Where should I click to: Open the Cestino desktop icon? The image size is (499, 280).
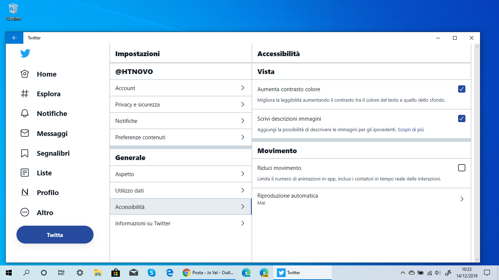pyautogui.click(x=14, y=12)
